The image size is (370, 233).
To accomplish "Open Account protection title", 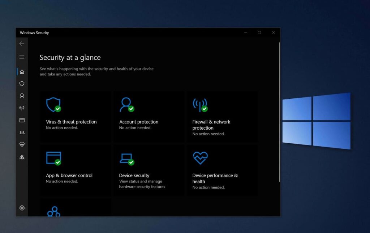I will (139, 122).
